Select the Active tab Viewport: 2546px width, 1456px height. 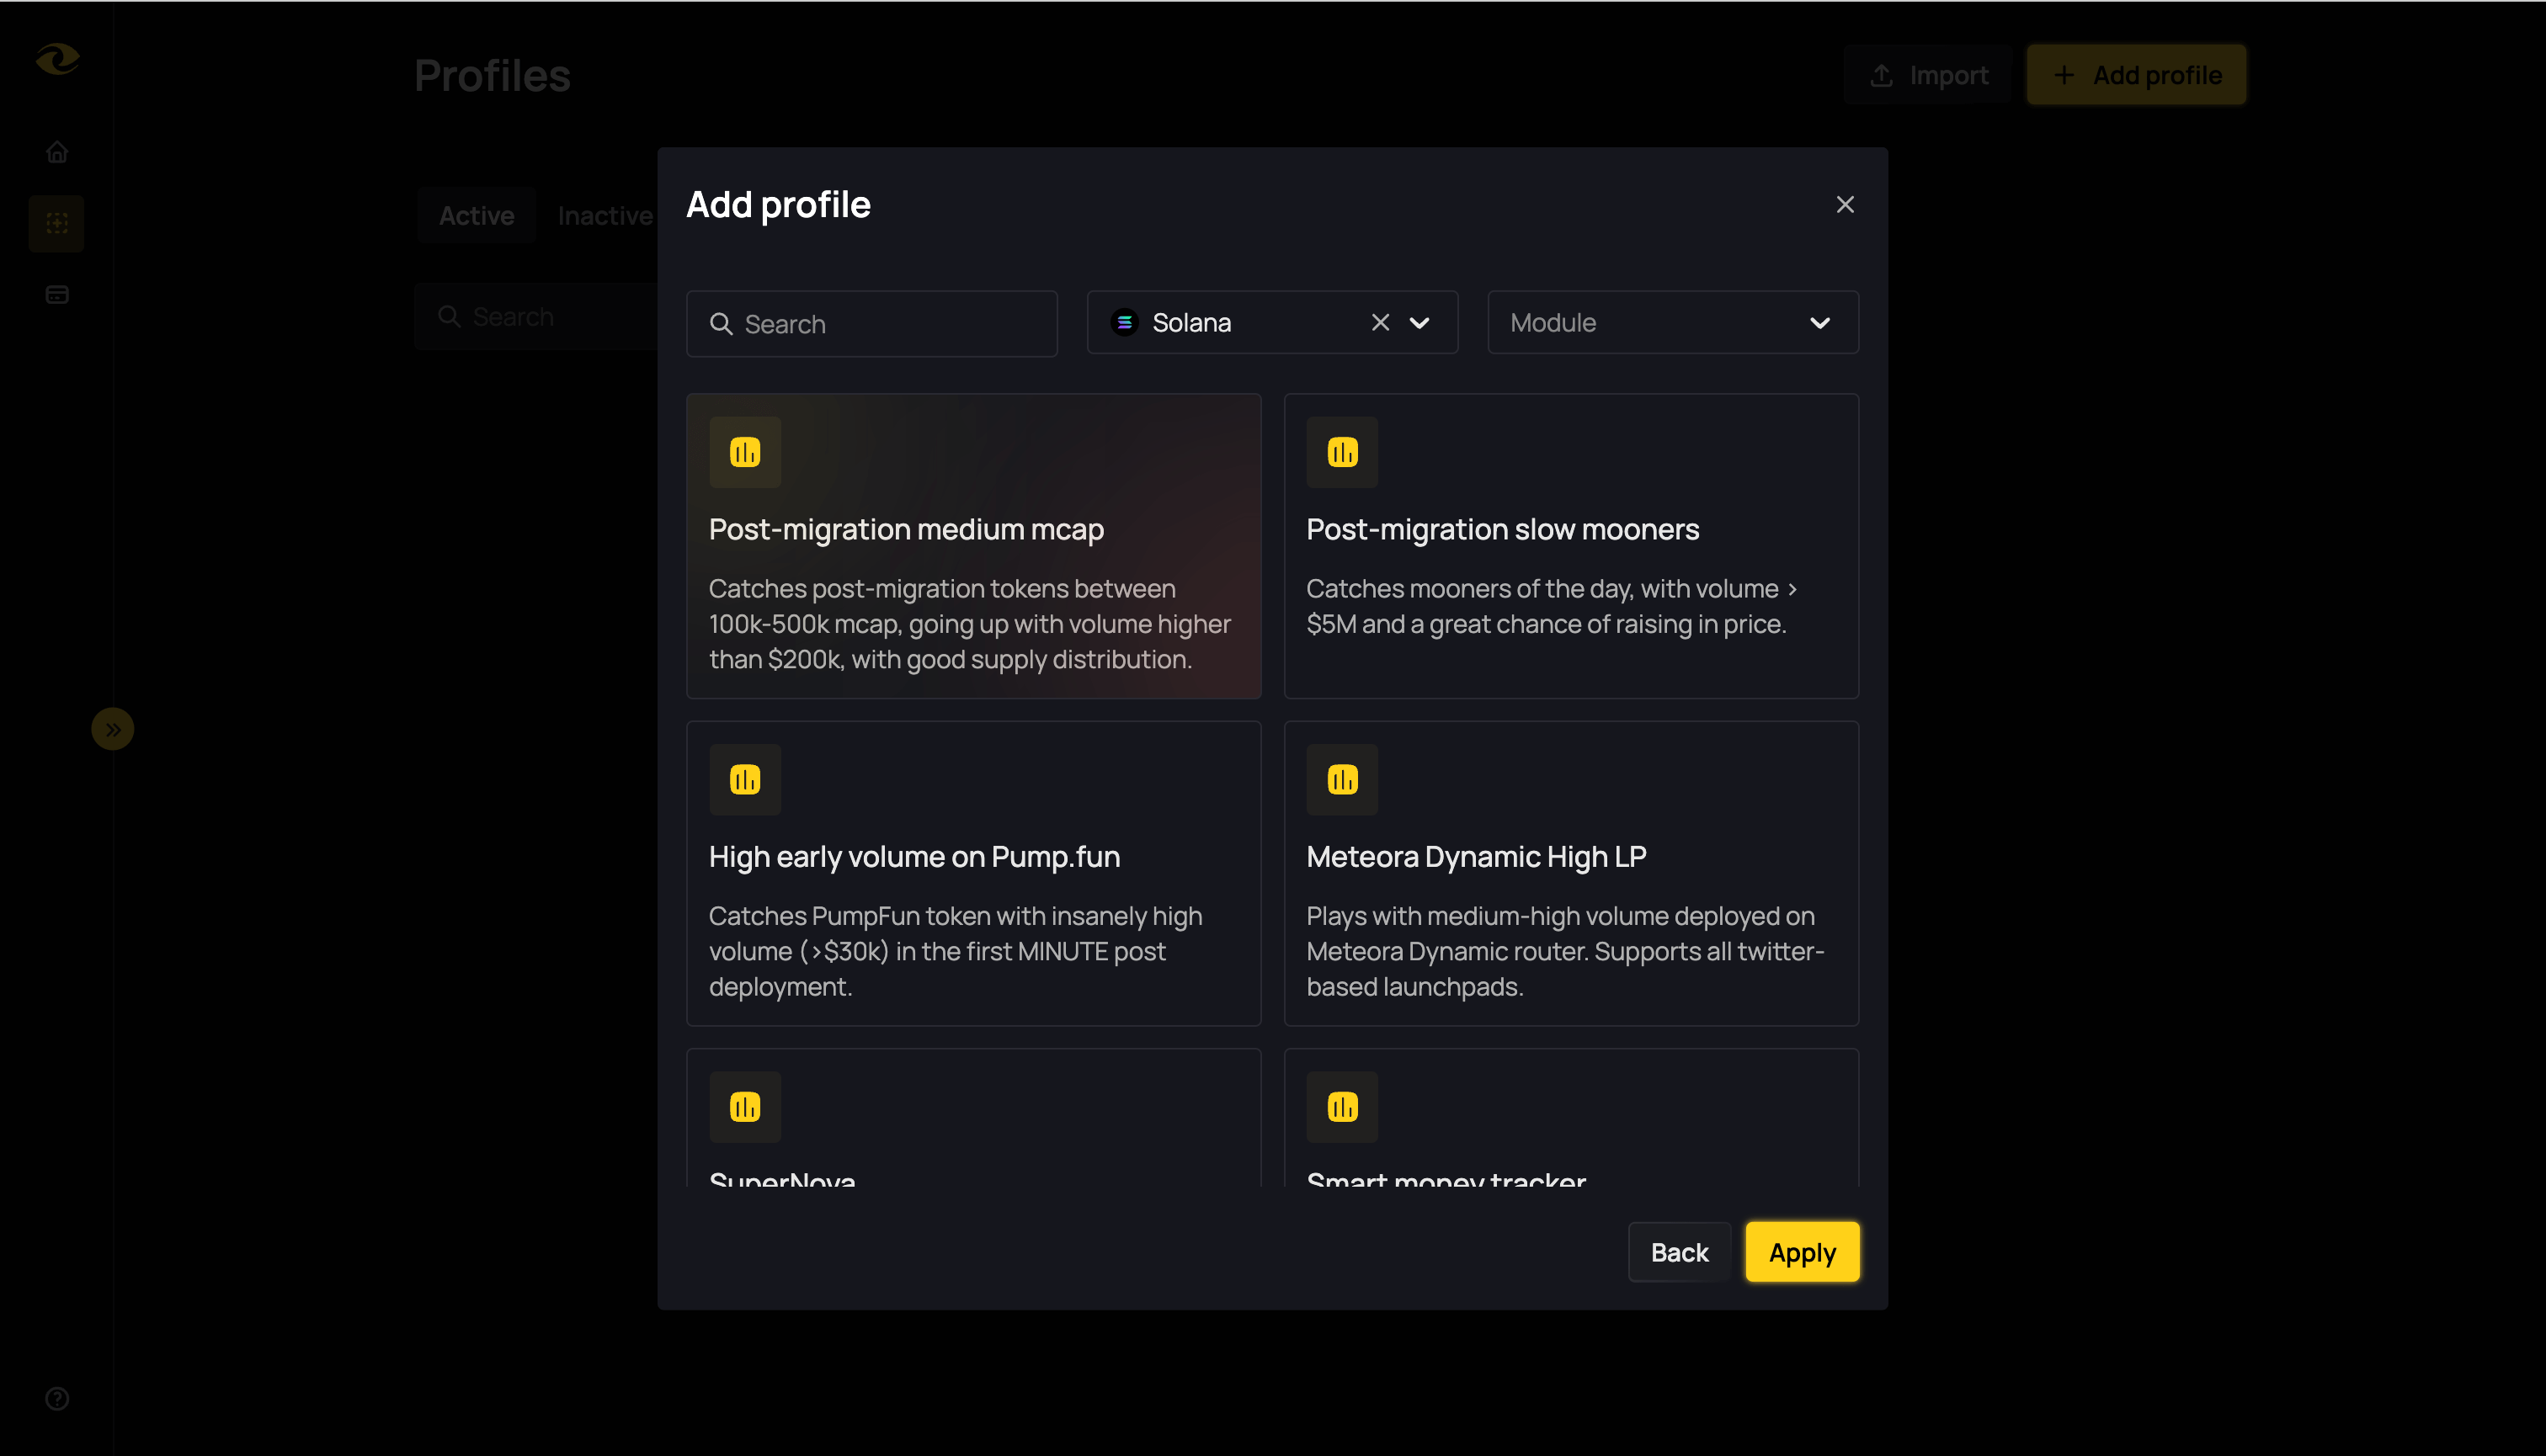point(477,215)
